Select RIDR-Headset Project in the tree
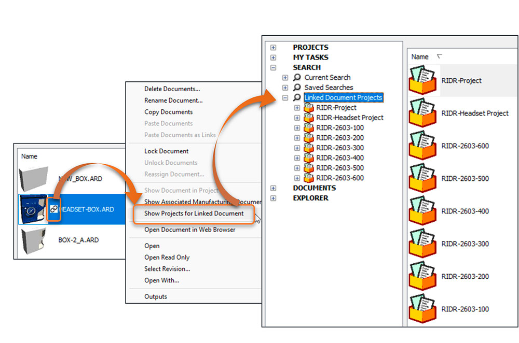 pos(349,118)
